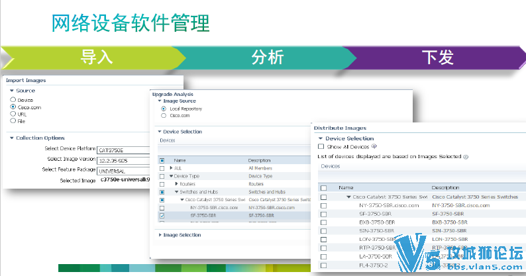The image size is (526, 276).
Task: Check RTP-3750-SBR row checkbox
Action: pyautogui.click(x=323, y=248)
